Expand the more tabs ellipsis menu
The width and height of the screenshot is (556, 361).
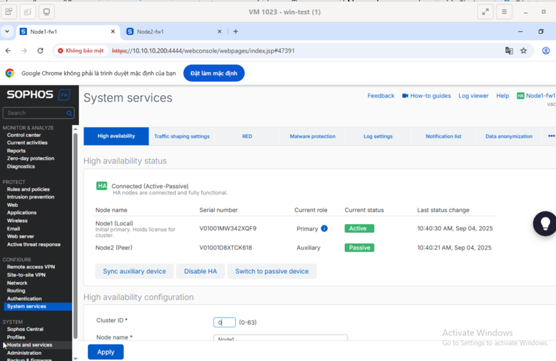tap(551, 136)
